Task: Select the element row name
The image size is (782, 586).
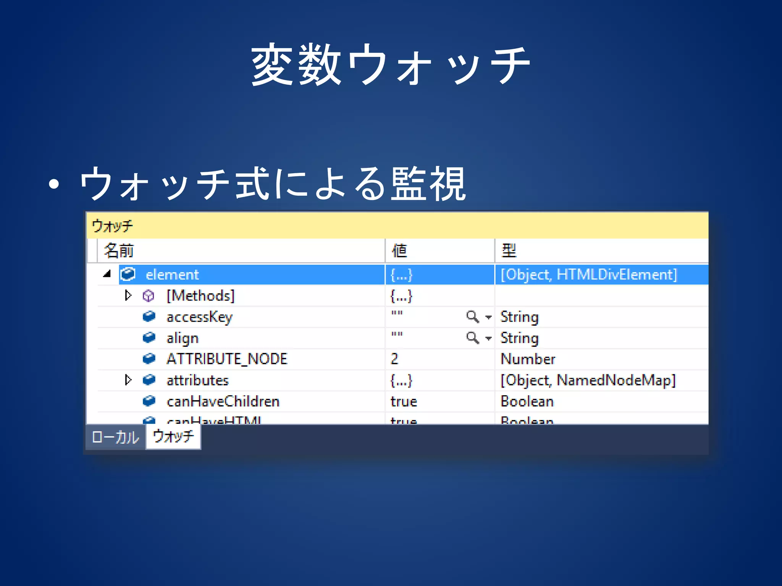Action: [172, 275]
